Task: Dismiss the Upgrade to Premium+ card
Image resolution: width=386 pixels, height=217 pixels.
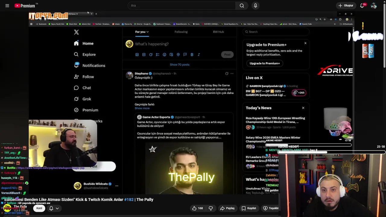Action: 305,43
